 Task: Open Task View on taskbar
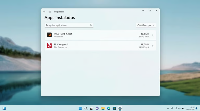pos(91,108)
